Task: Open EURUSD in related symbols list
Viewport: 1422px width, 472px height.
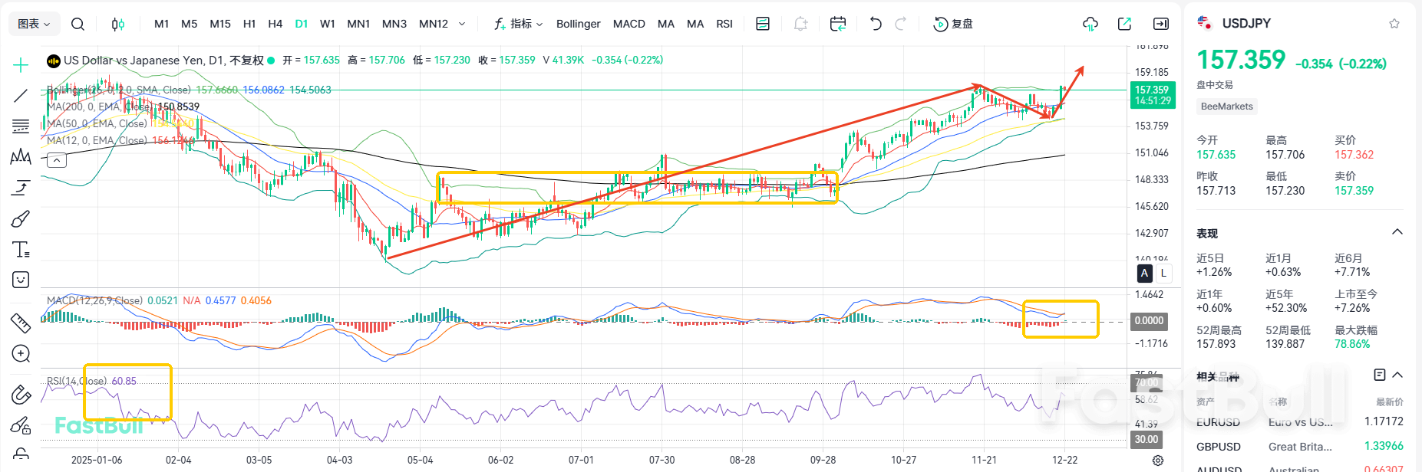Action: (x=1218, y=422)
